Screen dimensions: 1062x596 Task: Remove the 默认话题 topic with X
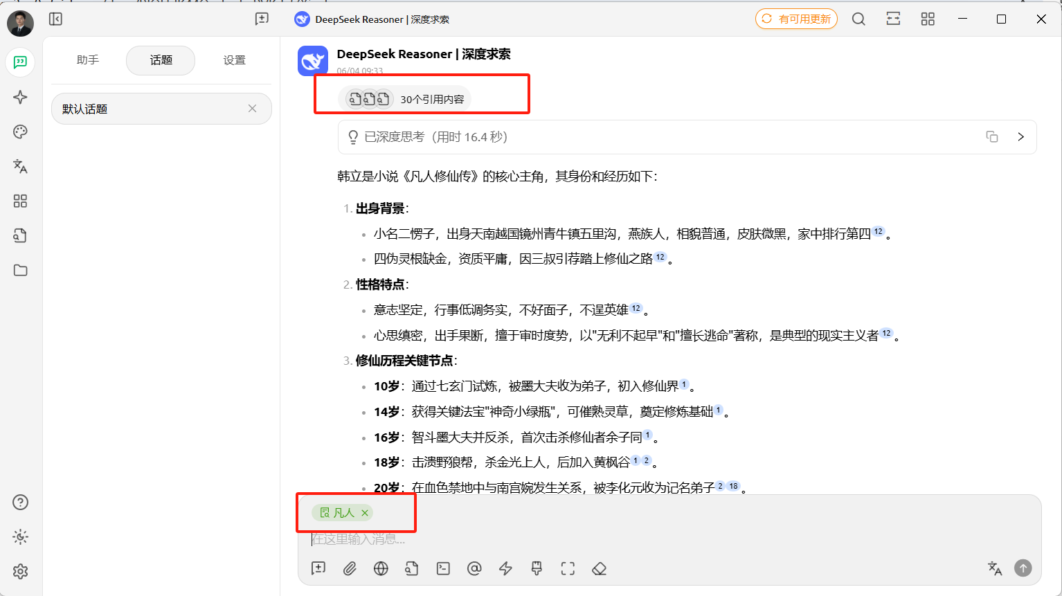[x=252, y=109]
